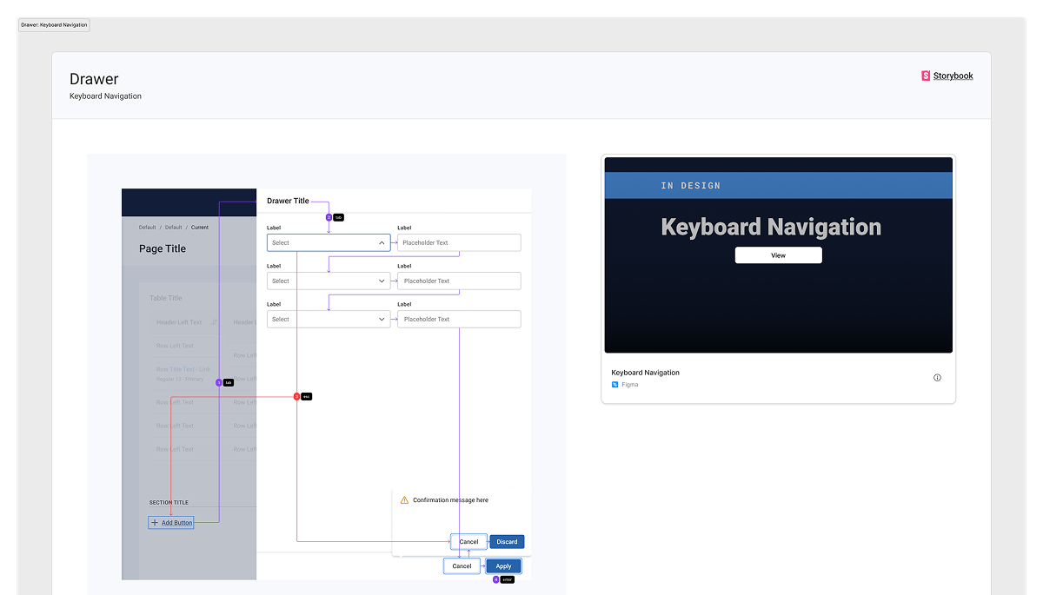Open the Storybook link
This screenshot has width=1043, height=595.
tap(947, 76)
